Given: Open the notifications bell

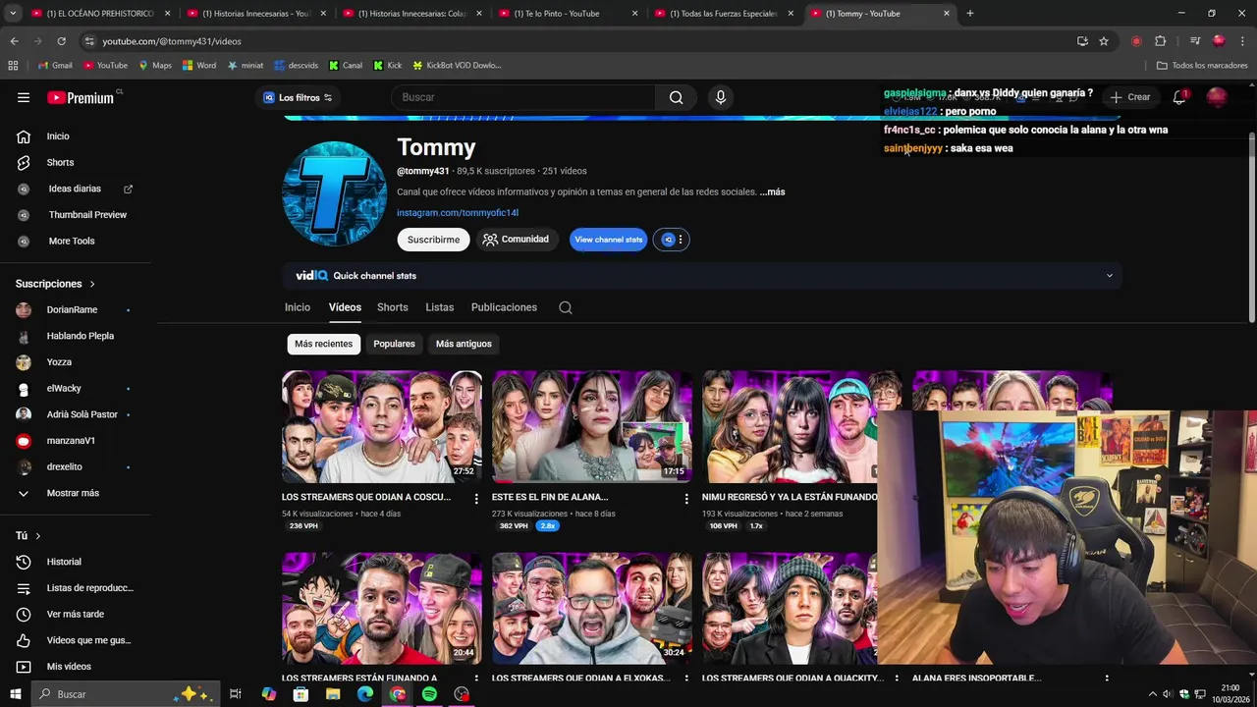Looking at the screenshot, I should click(x=1179, y=97).
